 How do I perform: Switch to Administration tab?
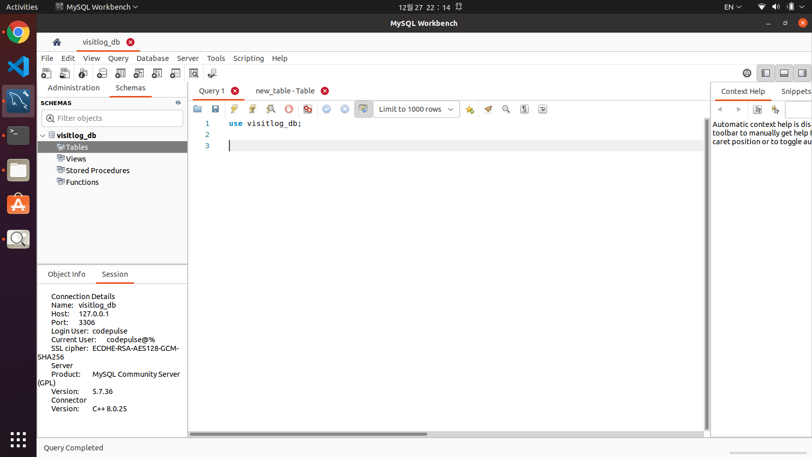click(74, 88)
